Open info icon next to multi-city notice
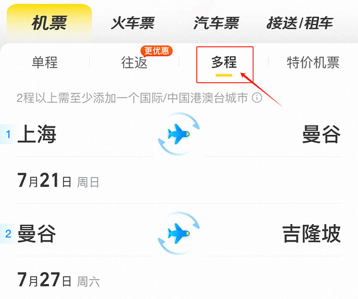358x299 pixels. (257, 98)
